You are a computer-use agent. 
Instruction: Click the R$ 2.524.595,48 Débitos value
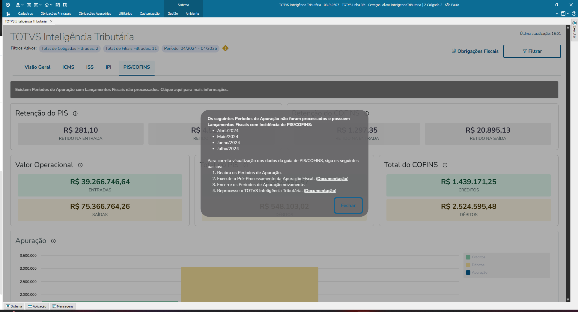tap(469, 206)
